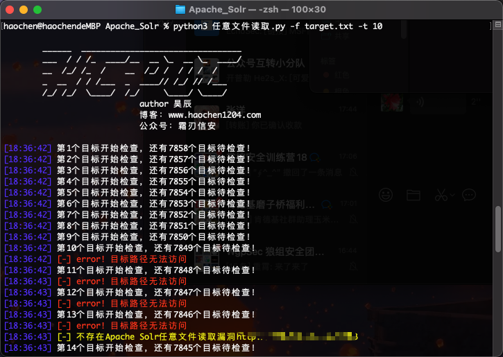Click the line 第6个目标开始检查 还有7853个
The image size is (503, 357).
(127, 204)
